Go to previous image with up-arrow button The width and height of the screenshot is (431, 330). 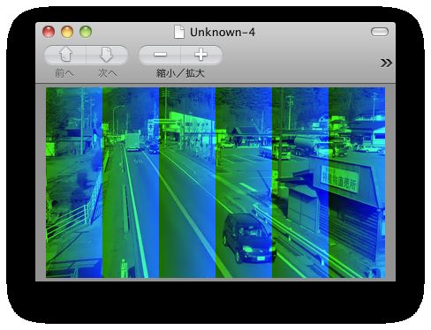coord(65,55)
